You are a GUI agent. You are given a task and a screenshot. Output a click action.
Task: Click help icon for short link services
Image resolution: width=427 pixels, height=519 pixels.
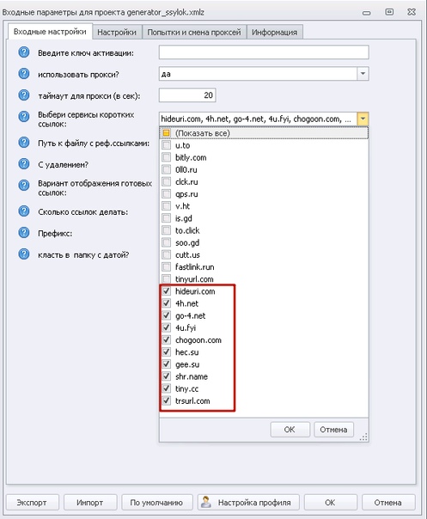(24, 117)
